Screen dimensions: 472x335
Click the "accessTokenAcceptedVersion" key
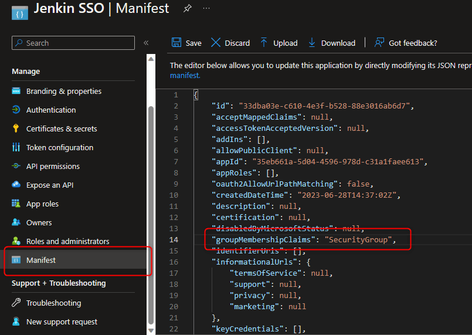click(x=274, y=128)
